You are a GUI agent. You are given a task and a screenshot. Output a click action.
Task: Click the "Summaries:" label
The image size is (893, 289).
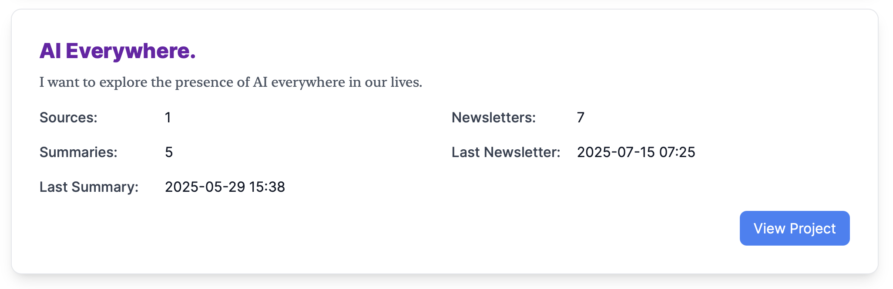[78, 152]
